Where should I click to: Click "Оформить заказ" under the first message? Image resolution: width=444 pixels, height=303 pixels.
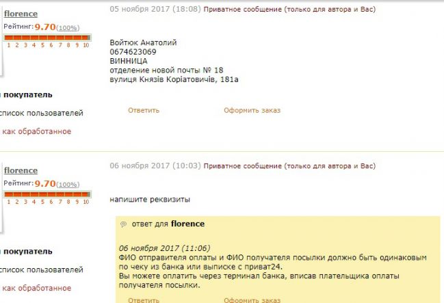point(252,110)
